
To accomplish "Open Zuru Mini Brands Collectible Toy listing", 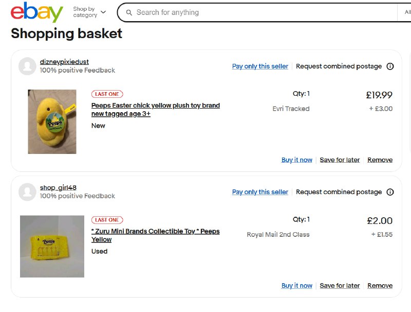I will click(156, 235).
